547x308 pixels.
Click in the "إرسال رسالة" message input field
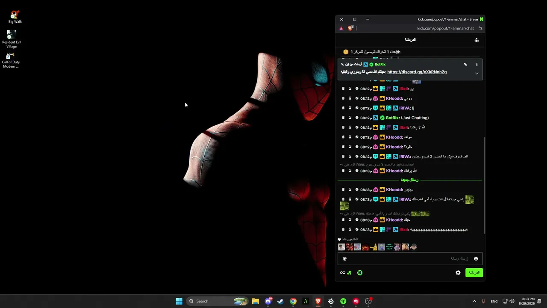[410, 259]
